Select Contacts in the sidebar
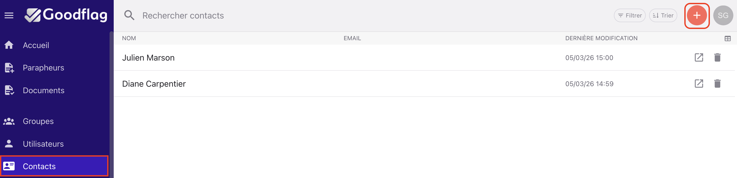Viewport: 737px width, 178px height. 39,166
